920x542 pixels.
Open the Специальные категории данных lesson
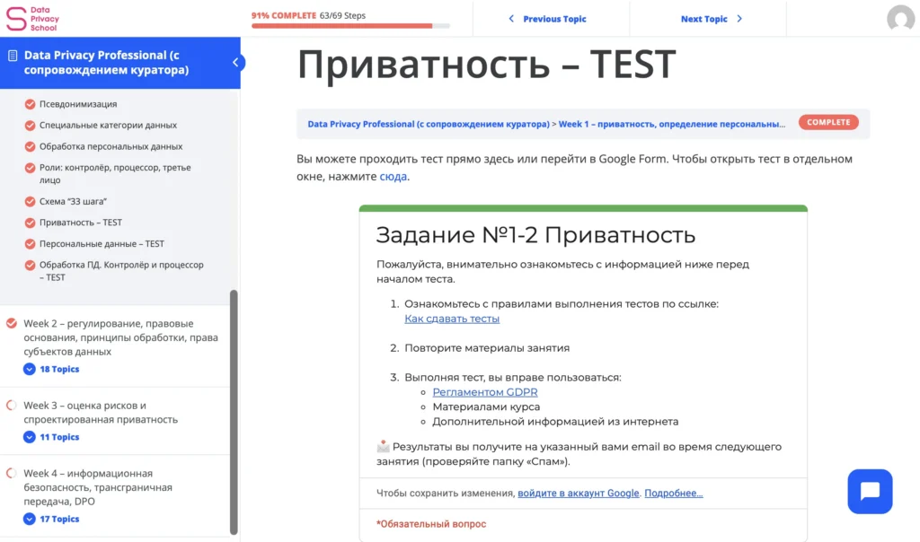point(108,126)
